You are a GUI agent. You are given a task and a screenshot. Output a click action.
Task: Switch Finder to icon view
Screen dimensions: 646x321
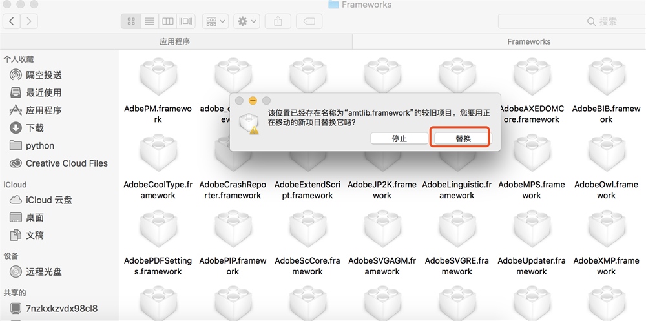pyautogui.click(x=131, y=21)
